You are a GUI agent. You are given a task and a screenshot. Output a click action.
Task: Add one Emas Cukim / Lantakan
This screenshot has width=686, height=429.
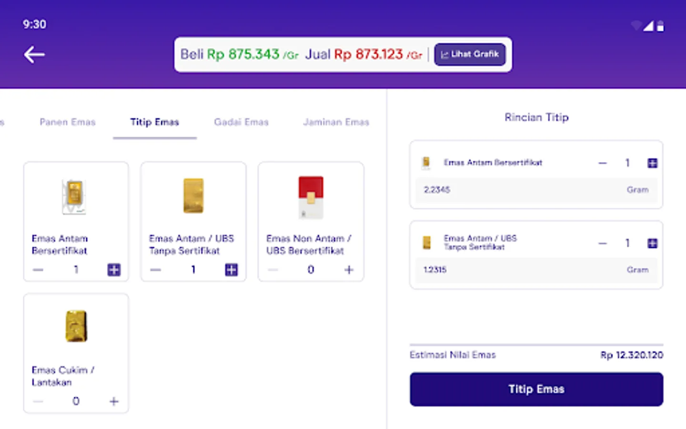tap(114, 401)
